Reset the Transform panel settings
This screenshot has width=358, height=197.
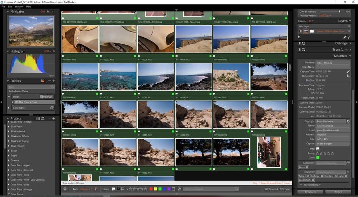304,49
